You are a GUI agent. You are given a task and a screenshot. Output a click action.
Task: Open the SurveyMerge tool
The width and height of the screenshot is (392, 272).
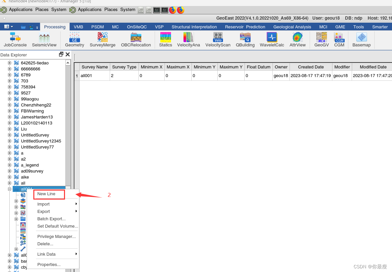[103, 39]
